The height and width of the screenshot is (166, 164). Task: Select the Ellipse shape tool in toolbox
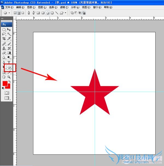click(x=9, y=67)
